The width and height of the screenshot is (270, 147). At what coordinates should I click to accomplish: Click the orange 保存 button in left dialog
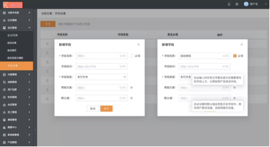click(x=106, y=109)
